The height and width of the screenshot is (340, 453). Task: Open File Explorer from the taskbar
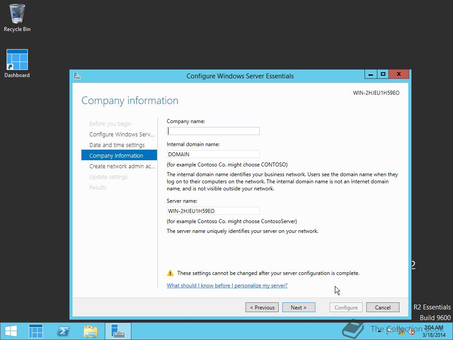point(90,331)
